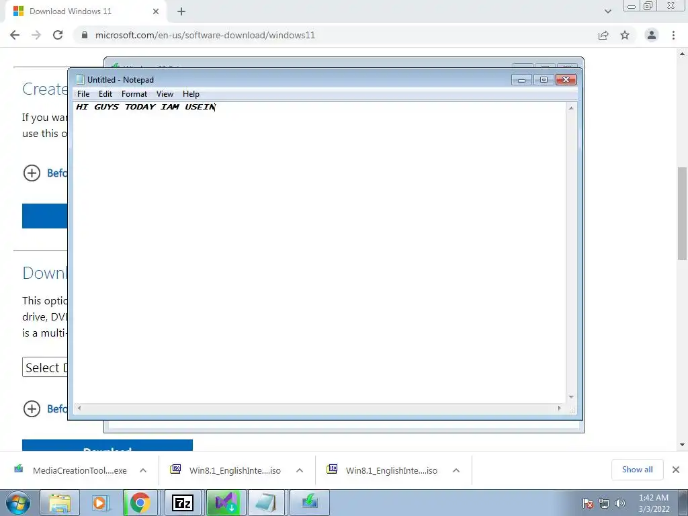
Task: View site info via lock icon
Action: click(85, 35)
